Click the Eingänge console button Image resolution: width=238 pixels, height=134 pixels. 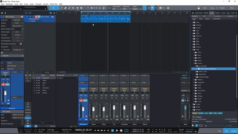tap(28, 110)
